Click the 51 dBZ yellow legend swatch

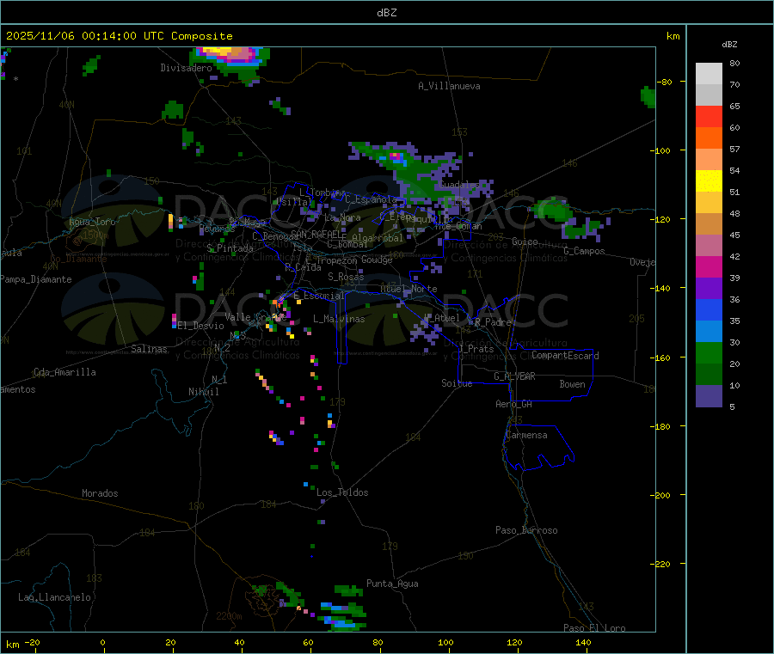pos(709,181)
